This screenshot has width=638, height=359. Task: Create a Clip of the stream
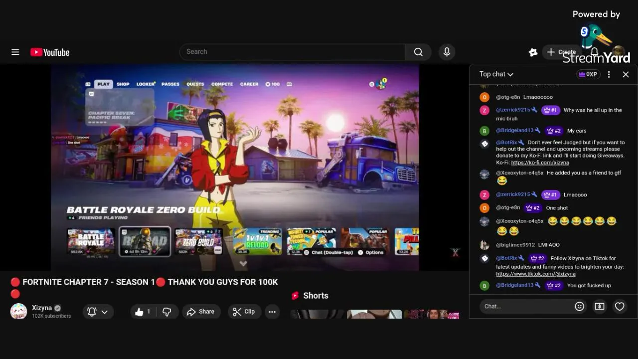point(244,312)
